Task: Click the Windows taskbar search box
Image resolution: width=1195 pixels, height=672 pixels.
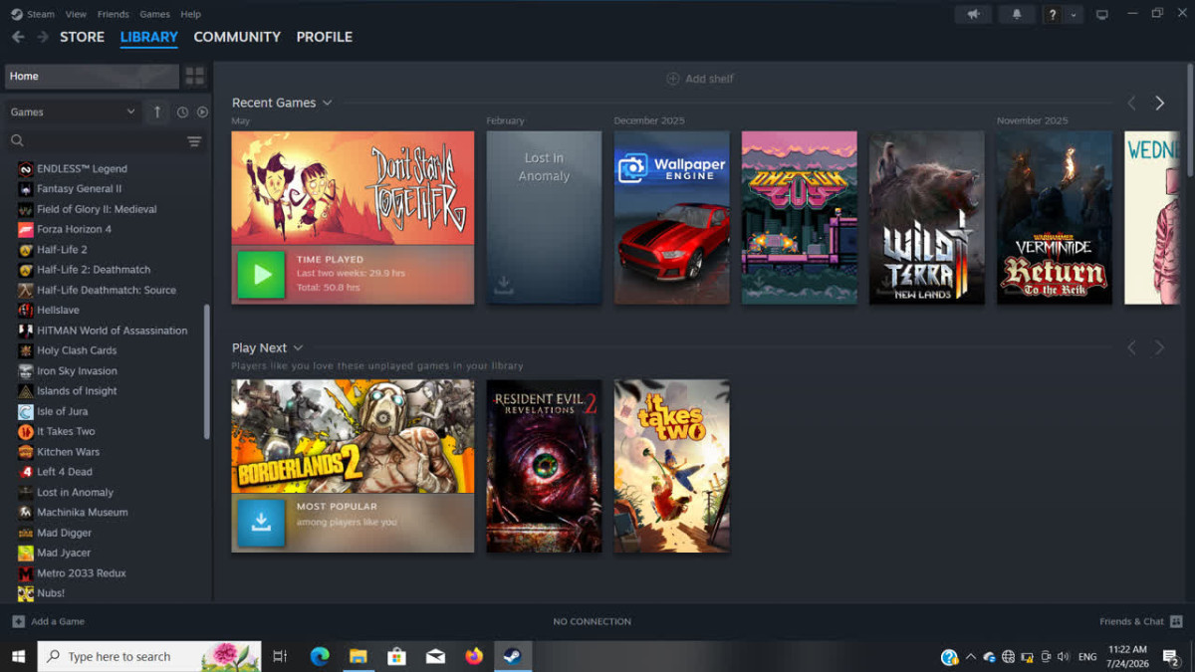Action: [149, 656]
